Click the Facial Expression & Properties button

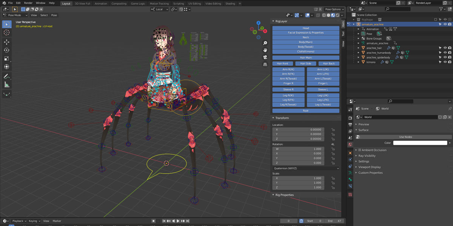pyautogui.click(x=306, y=33)
